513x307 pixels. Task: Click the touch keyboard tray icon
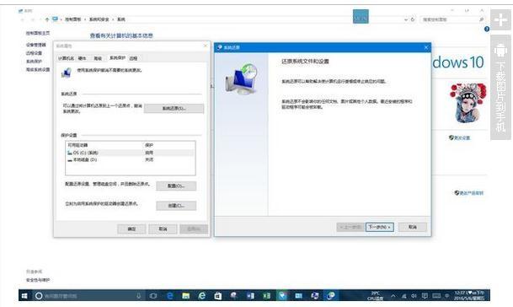(x=436, y=296)
